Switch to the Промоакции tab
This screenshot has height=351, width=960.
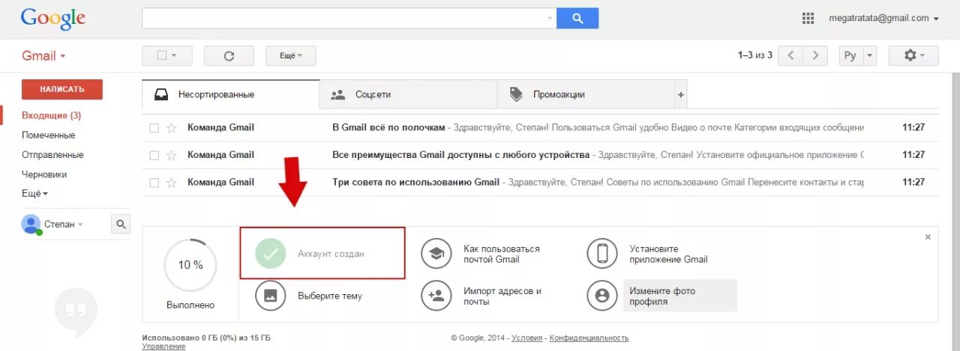click(586, 94)
